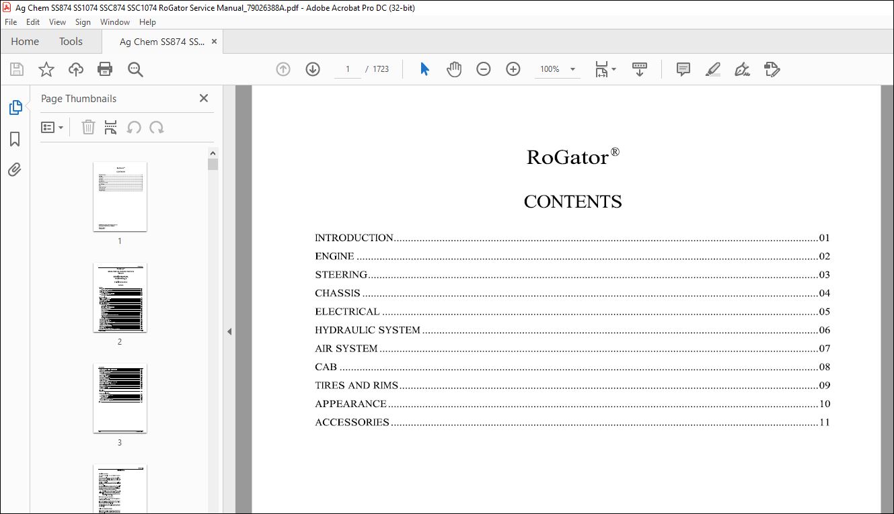894x514 pixels.
Task: Open the fit page options icon
Action: [605, 69]
